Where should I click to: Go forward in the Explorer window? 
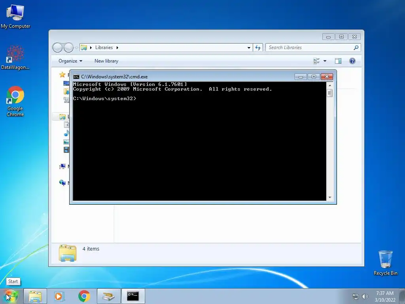(x=68, y=47)
